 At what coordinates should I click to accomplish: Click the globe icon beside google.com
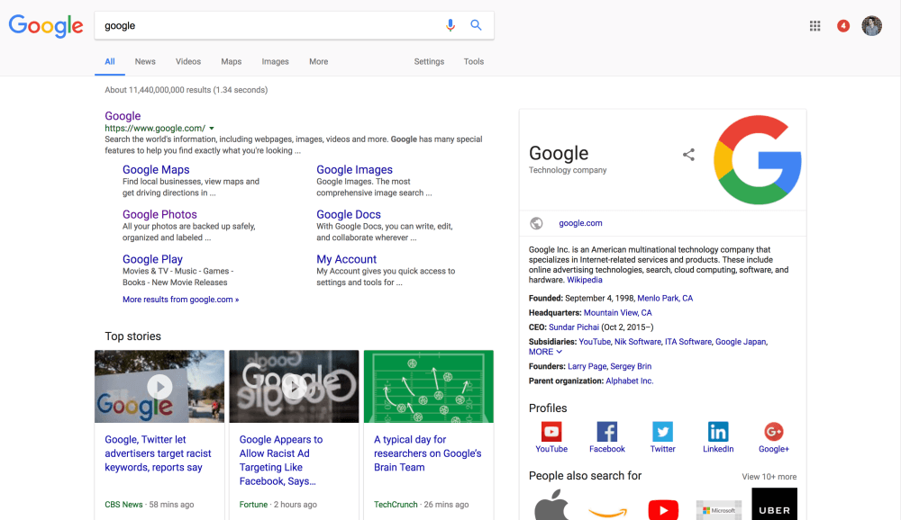coord(536,223)
